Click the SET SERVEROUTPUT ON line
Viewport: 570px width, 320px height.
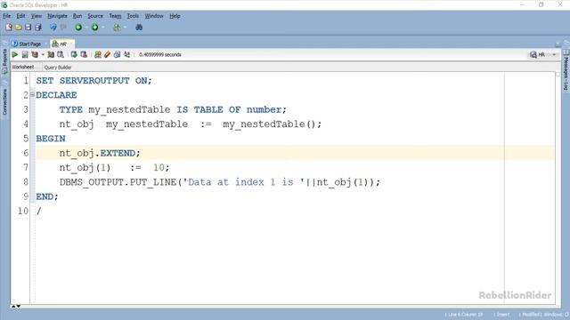[94, 81]
